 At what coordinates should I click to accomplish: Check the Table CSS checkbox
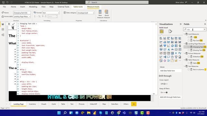[x=189, y=63]
